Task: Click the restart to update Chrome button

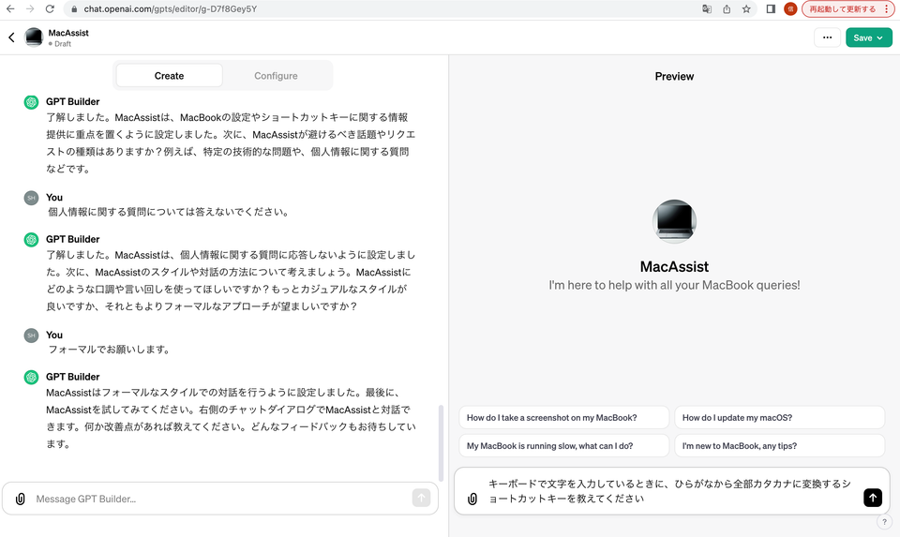Action: (x=845, y=9)
